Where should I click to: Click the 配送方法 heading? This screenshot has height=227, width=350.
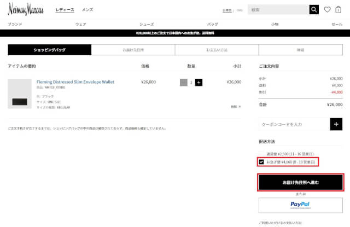pos(267,142)
